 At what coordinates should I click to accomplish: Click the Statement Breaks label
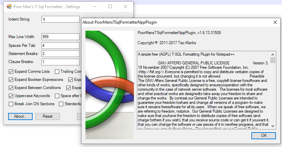tap(23, 54)
